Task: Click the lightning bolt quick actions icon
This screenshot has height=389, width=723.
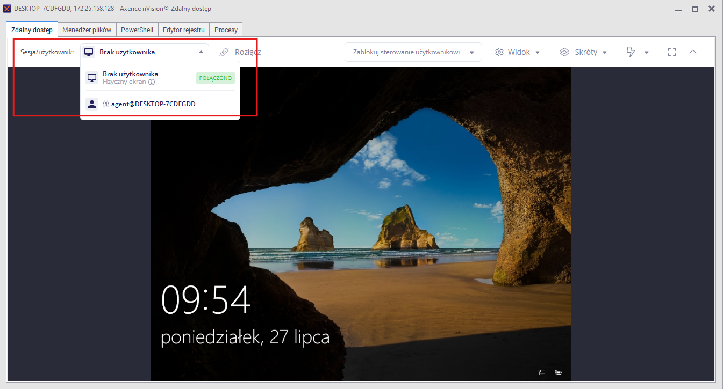Action: coord(631,52)
